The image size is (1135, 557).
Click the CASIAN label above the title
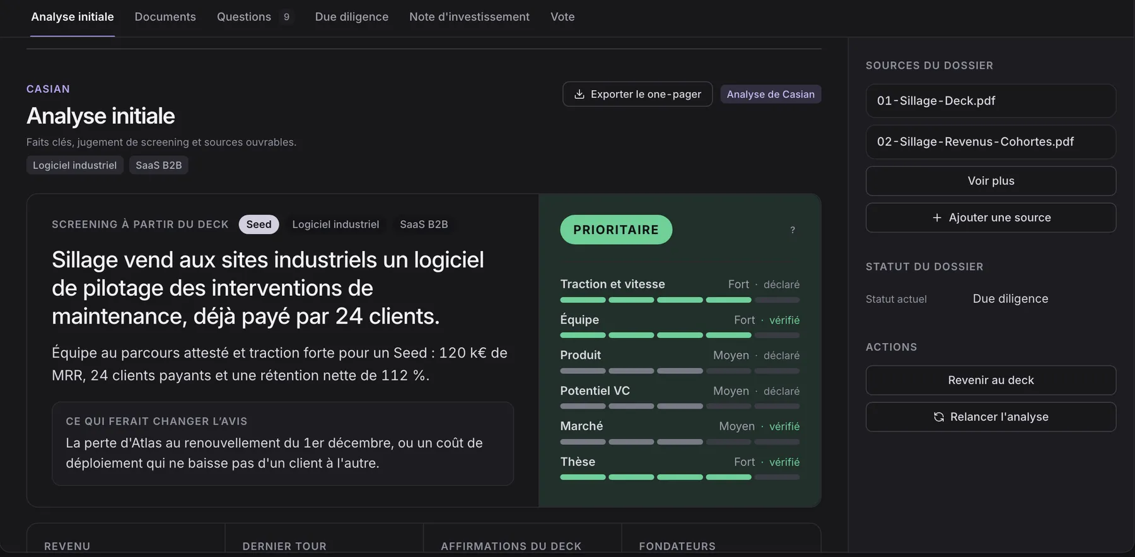tap(48, 89)
